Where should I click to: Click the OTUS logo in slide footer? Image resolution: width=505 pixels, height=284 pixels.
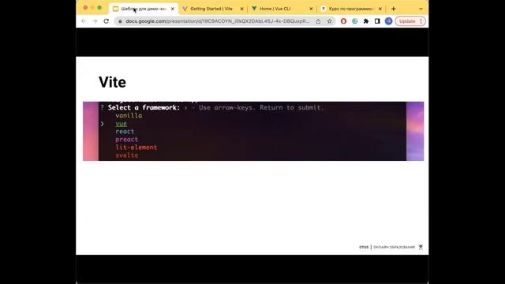(364, 247)
